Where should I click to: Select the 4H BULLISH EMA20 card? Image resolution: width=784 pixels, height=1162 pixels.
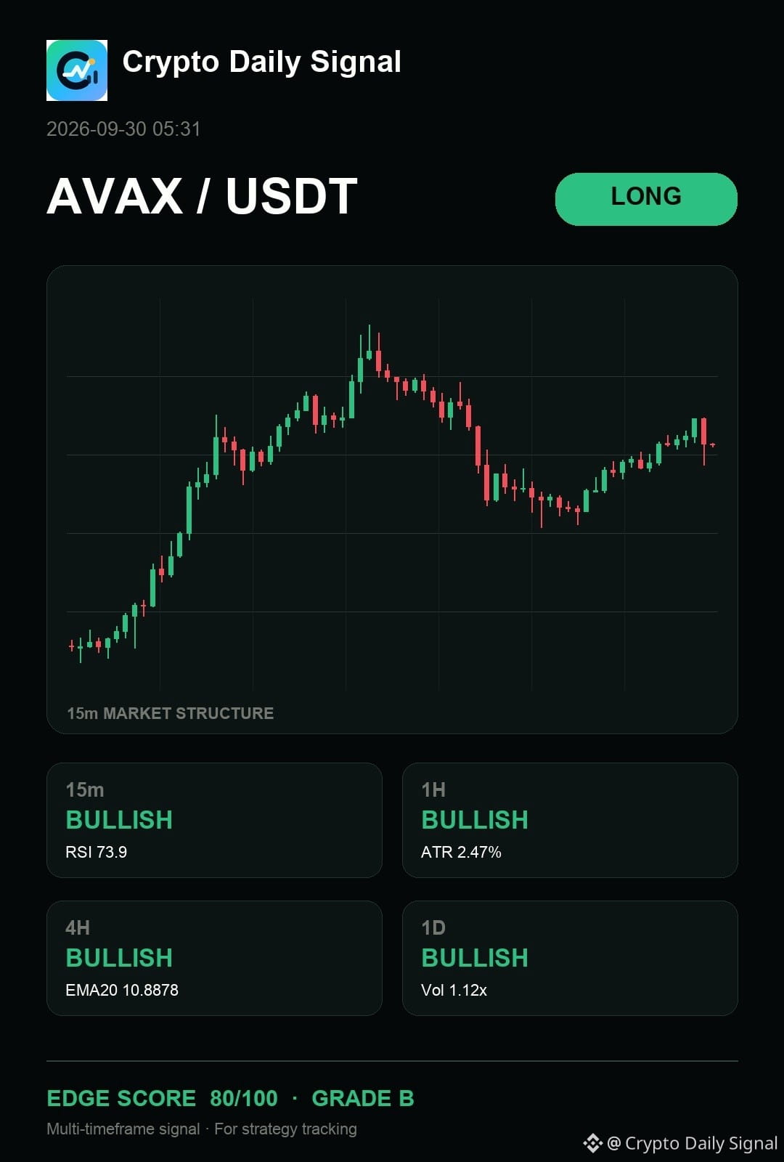tap(214, 958)
